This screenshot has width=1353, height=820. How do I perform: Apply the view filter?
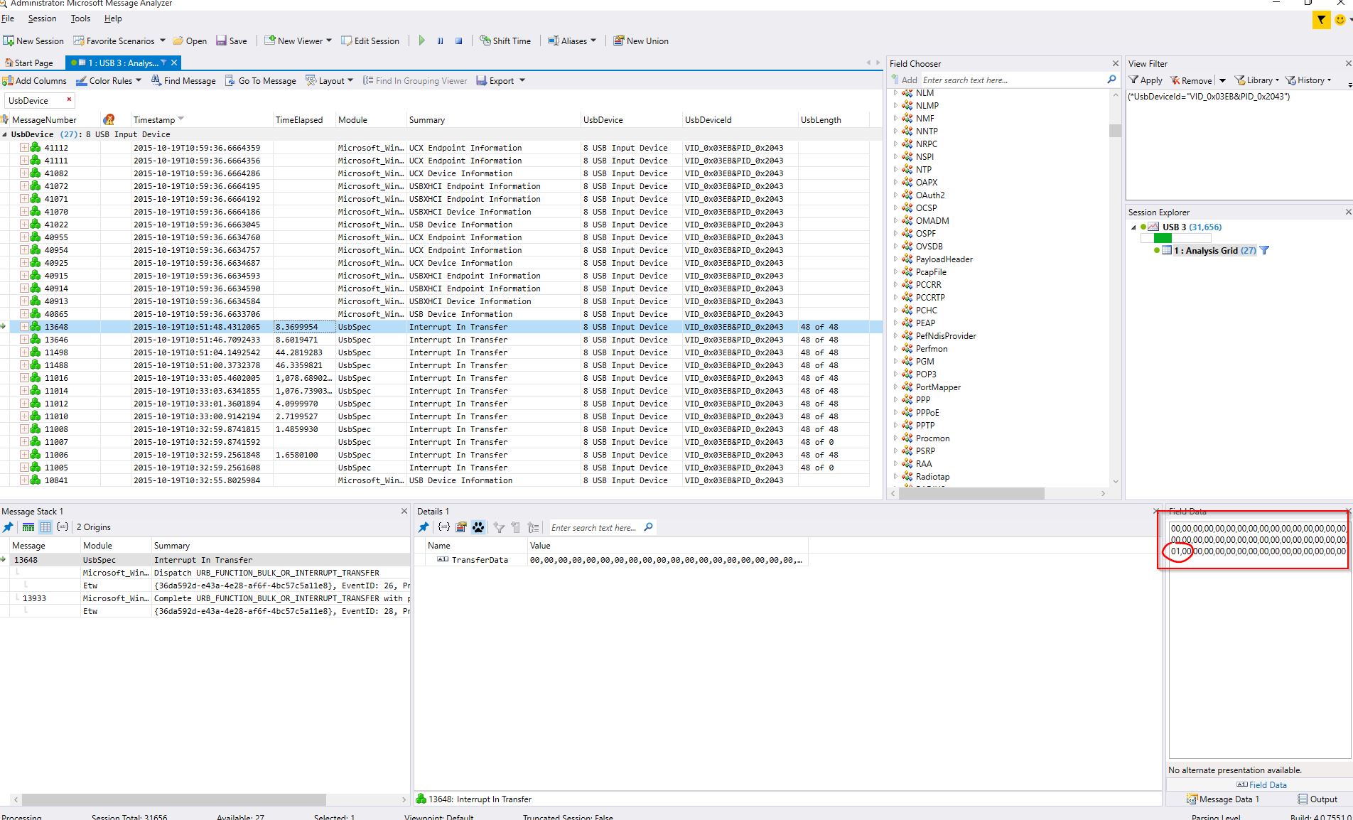(1146, 80)
